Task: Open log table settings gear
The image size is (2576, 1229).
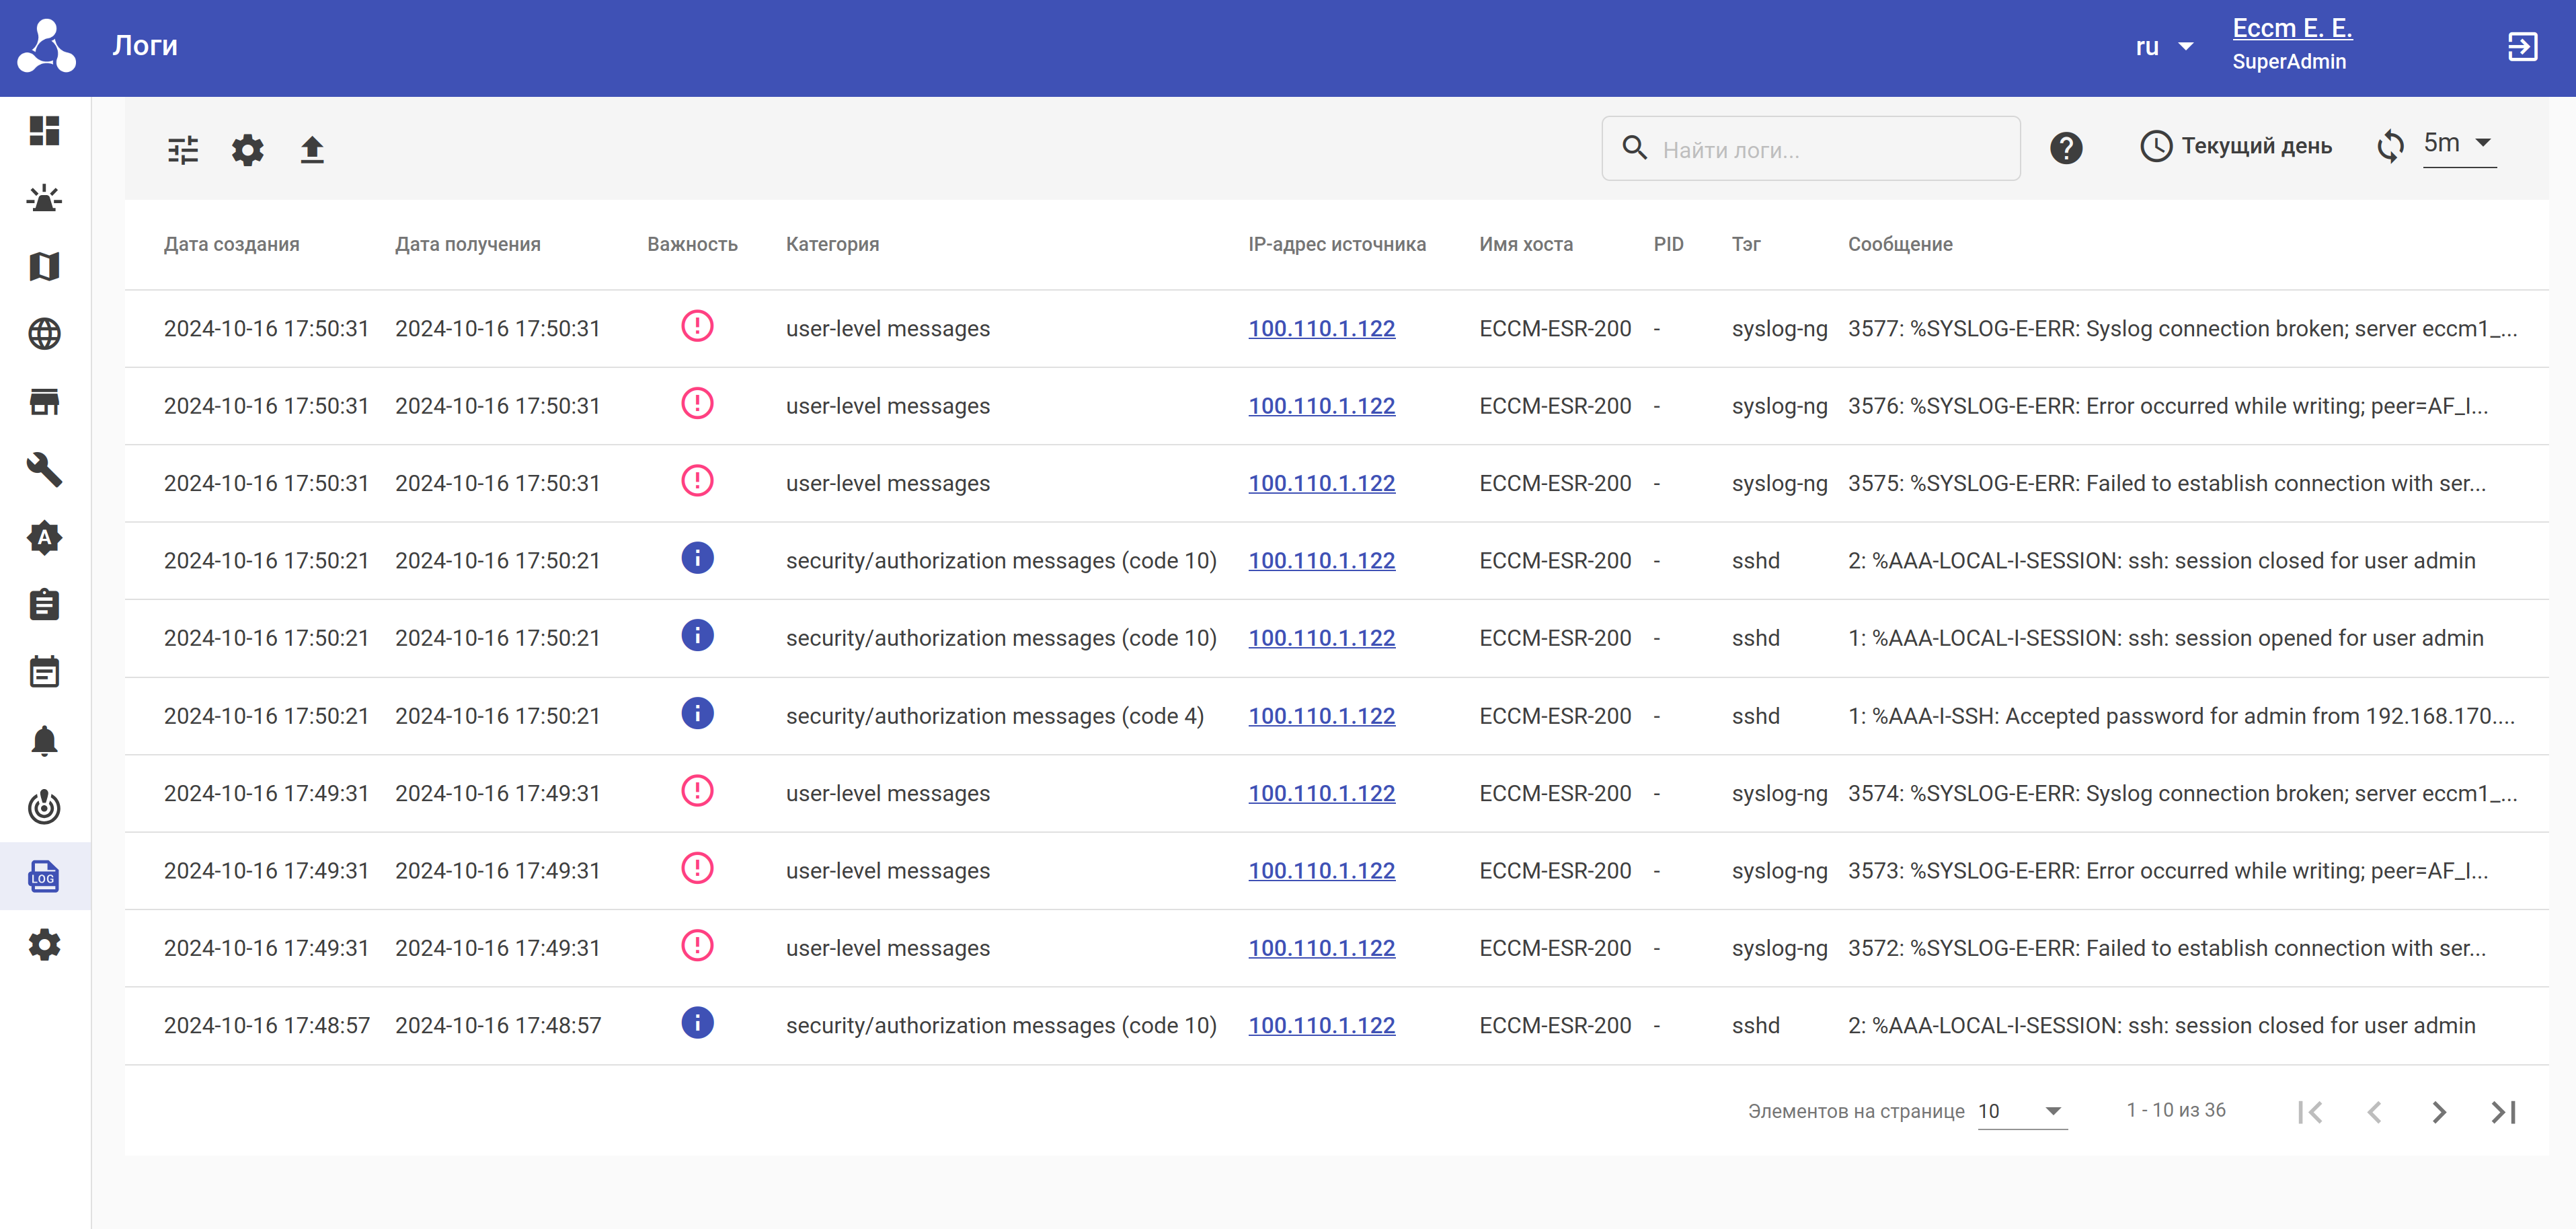Action: tap(247, 150)
